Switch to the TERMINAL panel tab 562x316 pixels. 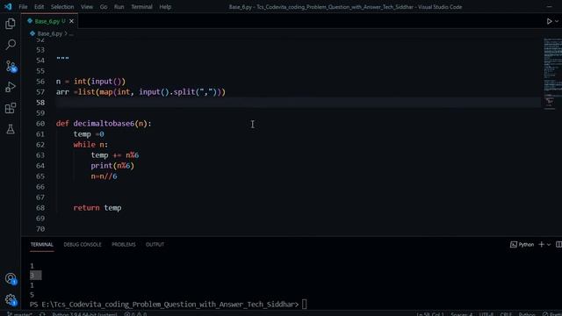41,244
